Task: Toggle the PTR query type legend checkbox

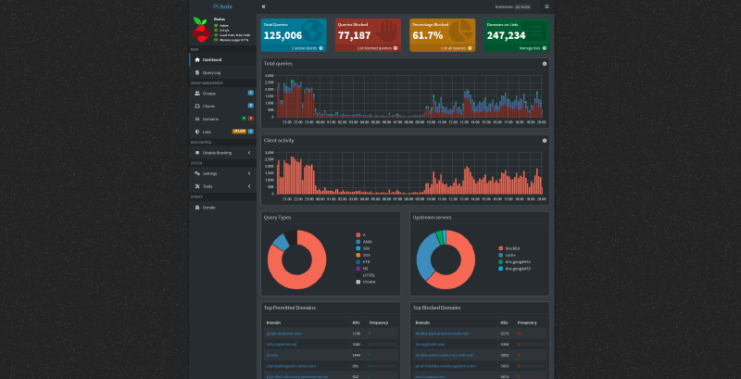Action: (358, 262)
